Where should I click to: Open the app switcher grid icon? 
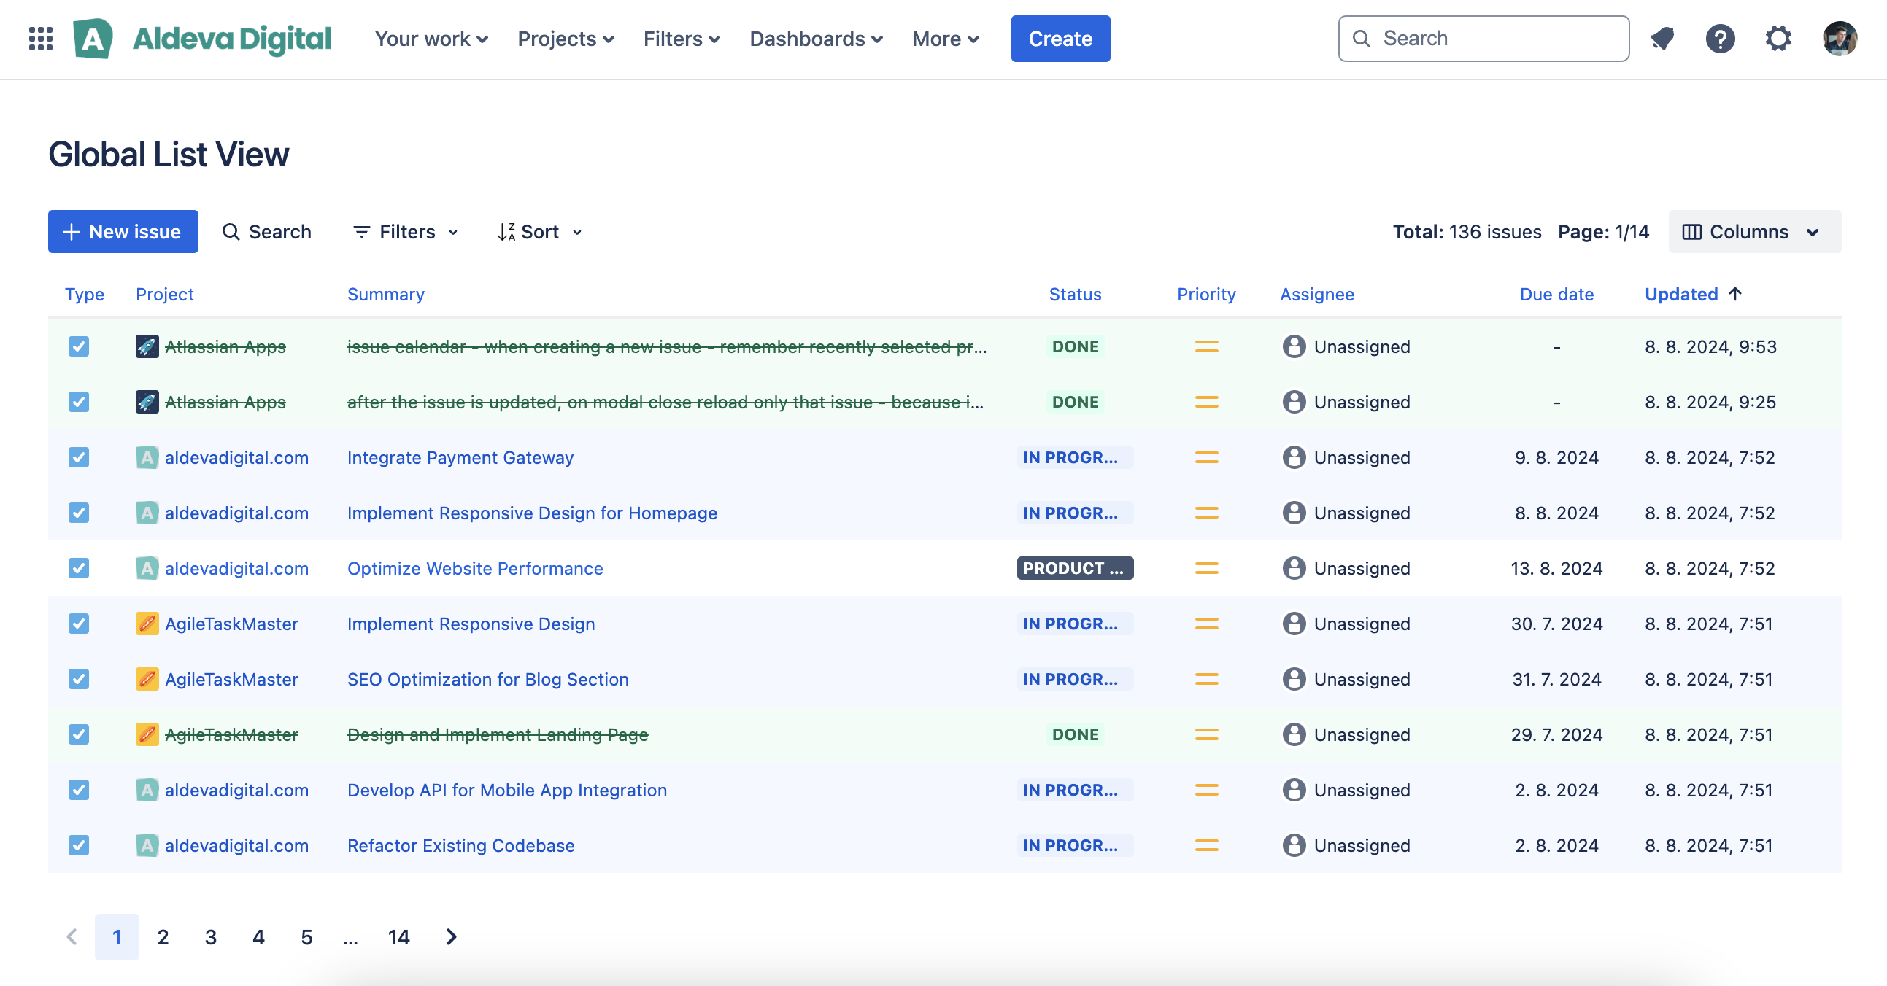(41, 39)
